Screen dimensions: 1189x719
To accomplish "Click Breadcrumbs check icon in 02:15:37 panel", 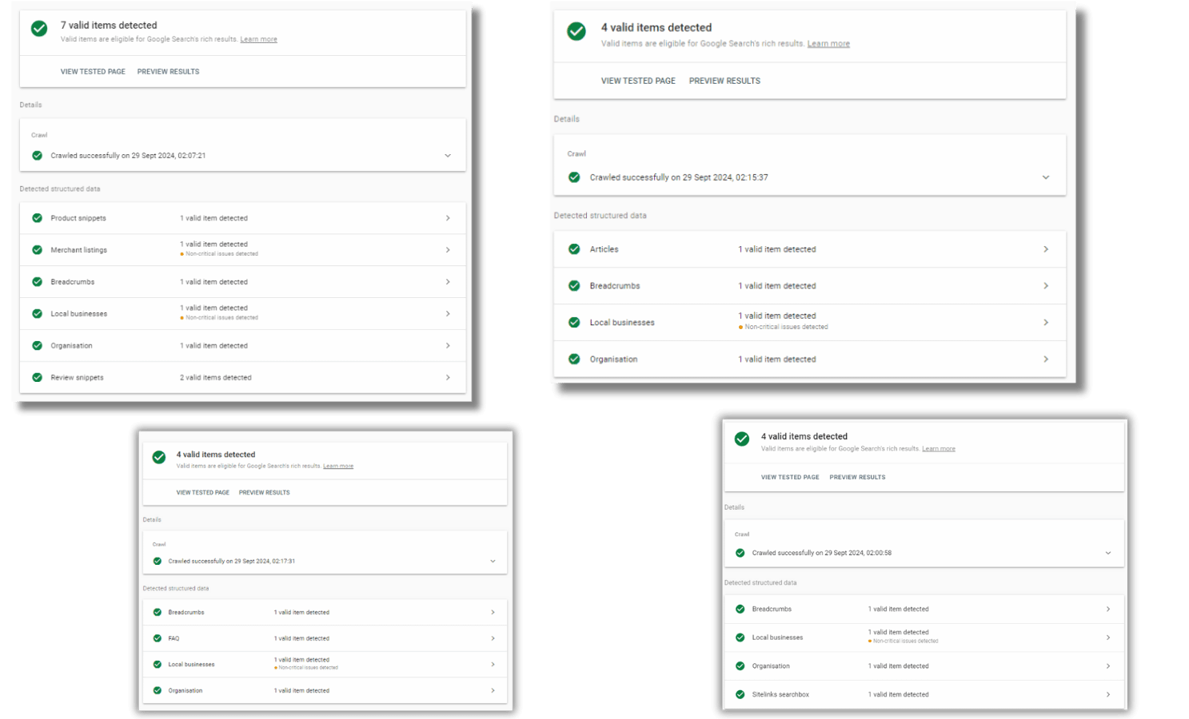I will click(574, 286).
